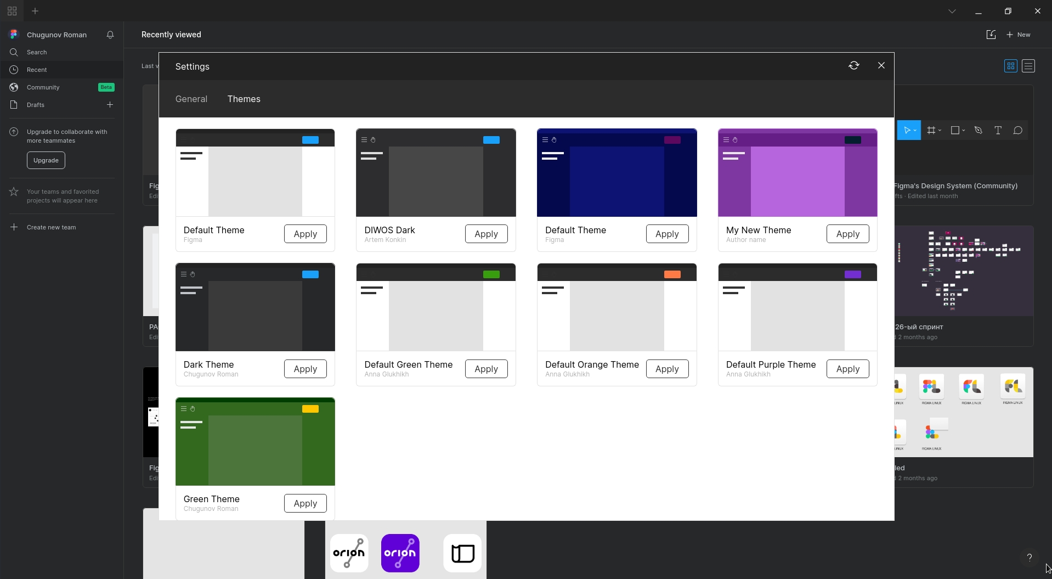The width and height of the screenshot is (1052, 579).
Task: Click the import file icon next to New
Action: pyautogui.click(x=991, y=35)
